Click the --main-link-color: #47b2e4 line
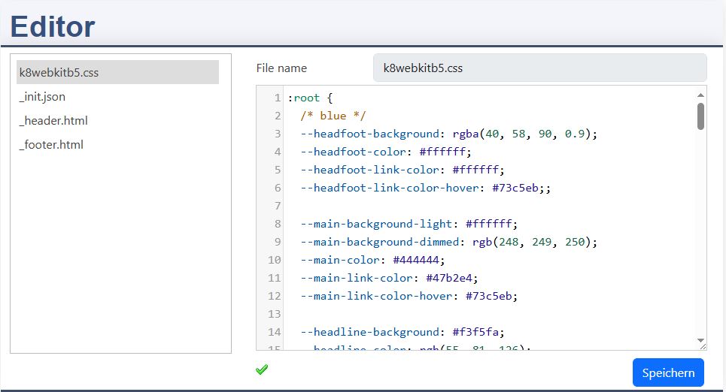Viewport: 726px width, 392px height. pos(389,278)
